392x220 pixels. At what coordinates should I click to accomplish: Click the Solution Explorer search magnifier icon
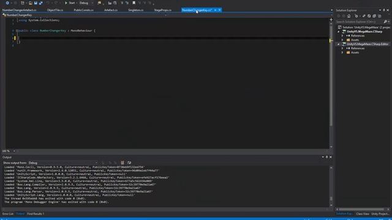point(385,22)
